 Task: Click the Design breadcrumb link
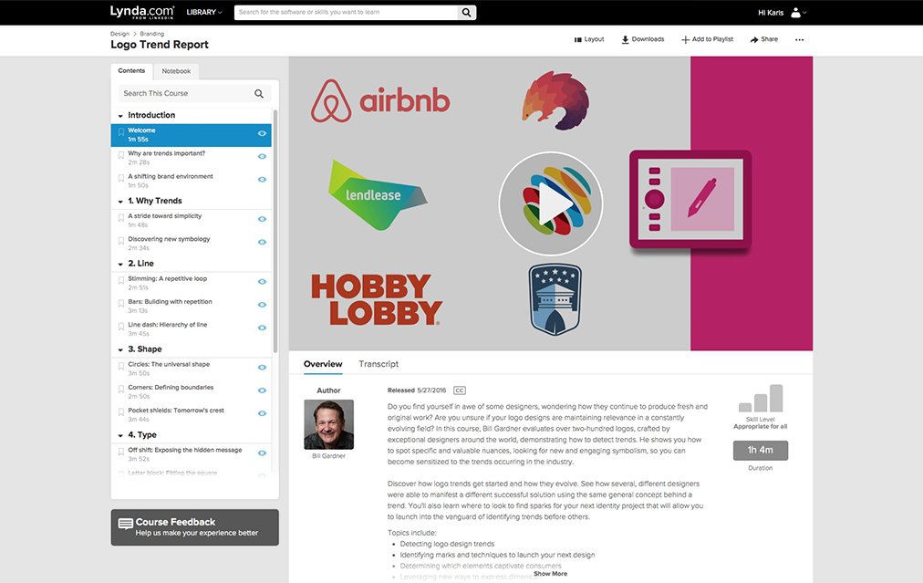click(x=119, y=34)
